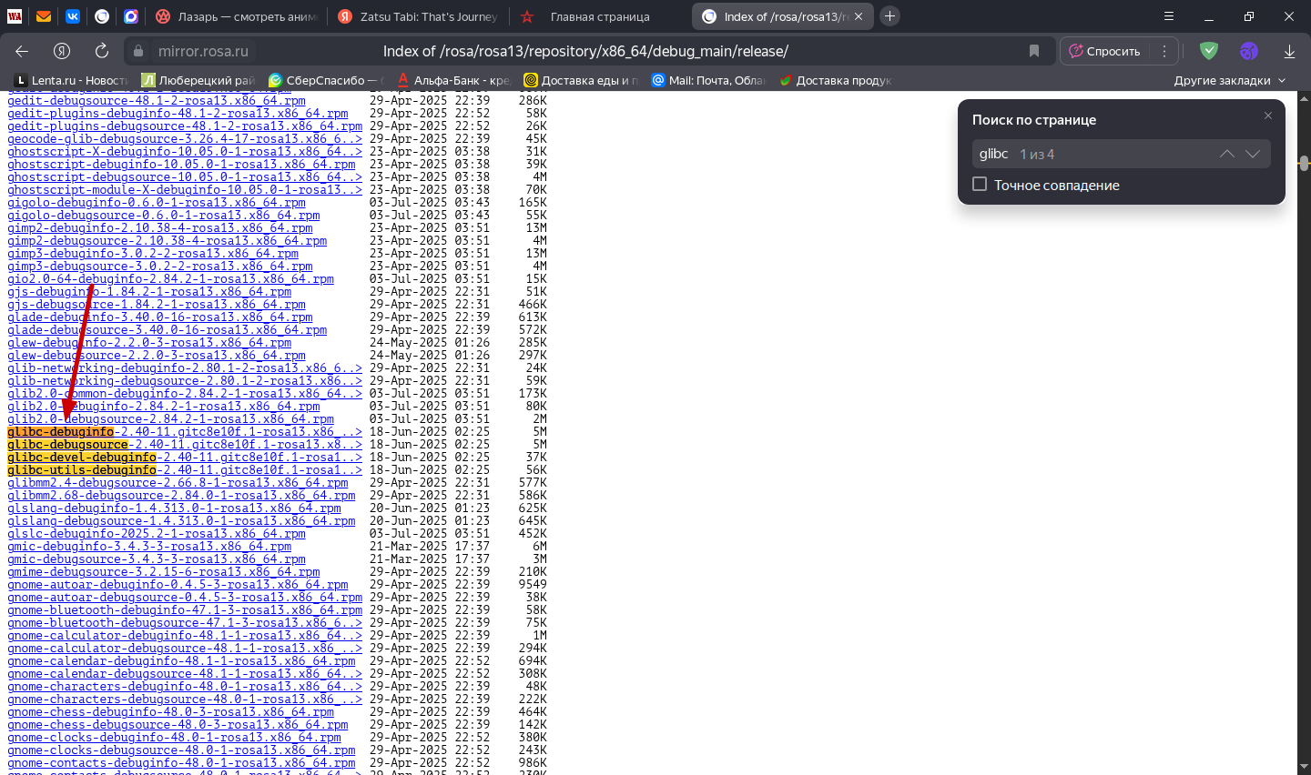Open gimp2-debugsource-2.10.38-4 rpm link
Image resolution: width=1311 pixels, height=775 pixels.
point(167,241)
